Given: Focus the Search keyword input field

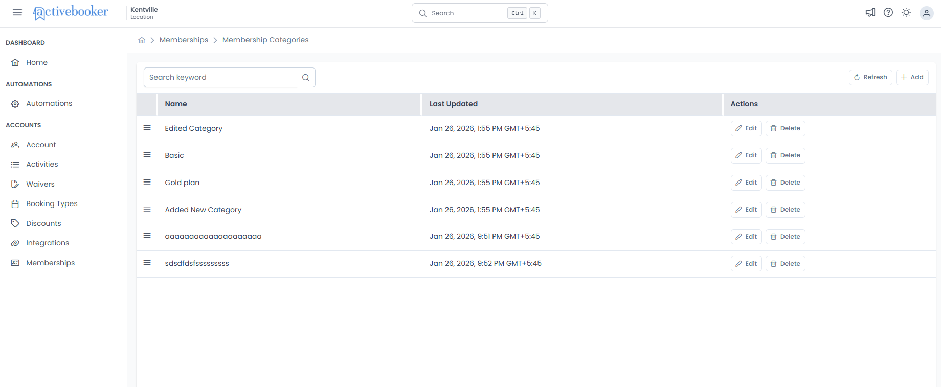Looking at the screenshot, I should [220, 77].
